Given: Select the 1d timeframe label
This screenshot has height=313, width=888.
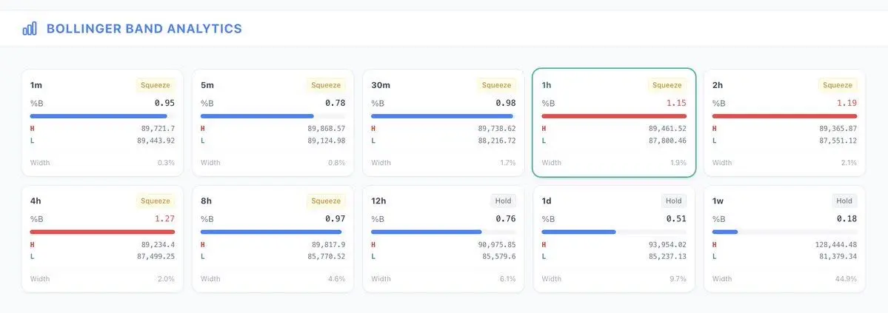Looking at the screenshot, I should pyautogui.click(x=547, y=201).
